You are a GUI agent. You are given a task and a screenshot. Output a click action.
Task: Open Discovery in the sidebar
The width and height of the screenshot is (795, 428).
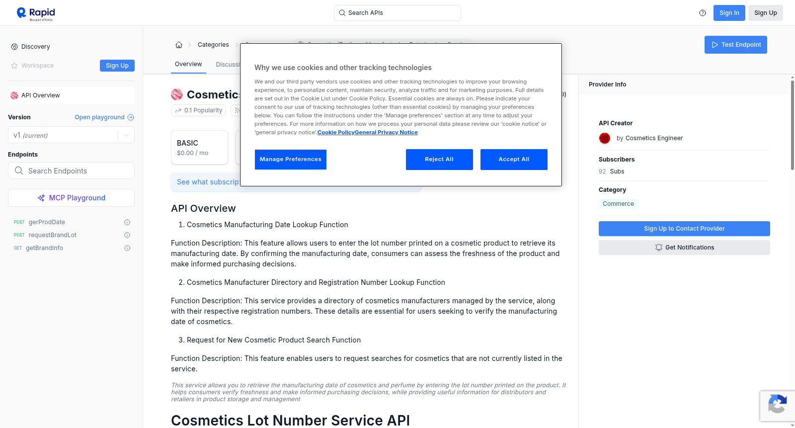click(36, 47)
